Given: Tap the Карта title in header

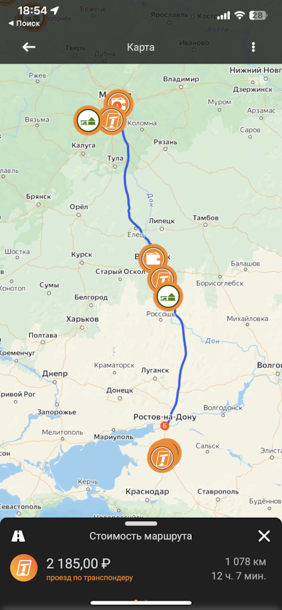Looking at the screenshot, I should pyautogui.click(x=140, y=48).
